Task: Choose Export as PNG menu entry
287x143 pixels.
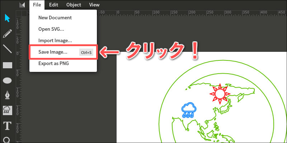Action: 63,64
